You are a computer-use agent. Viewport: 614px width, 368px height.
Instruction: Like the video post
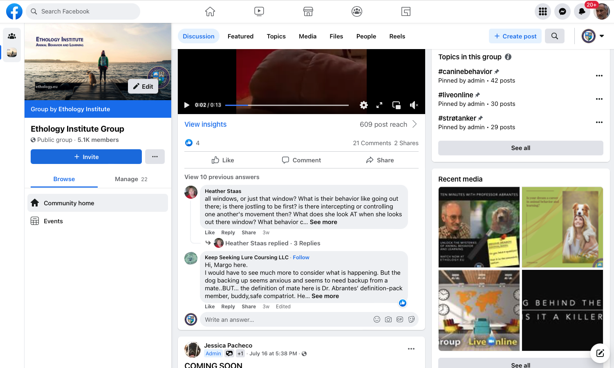(223, 160)
